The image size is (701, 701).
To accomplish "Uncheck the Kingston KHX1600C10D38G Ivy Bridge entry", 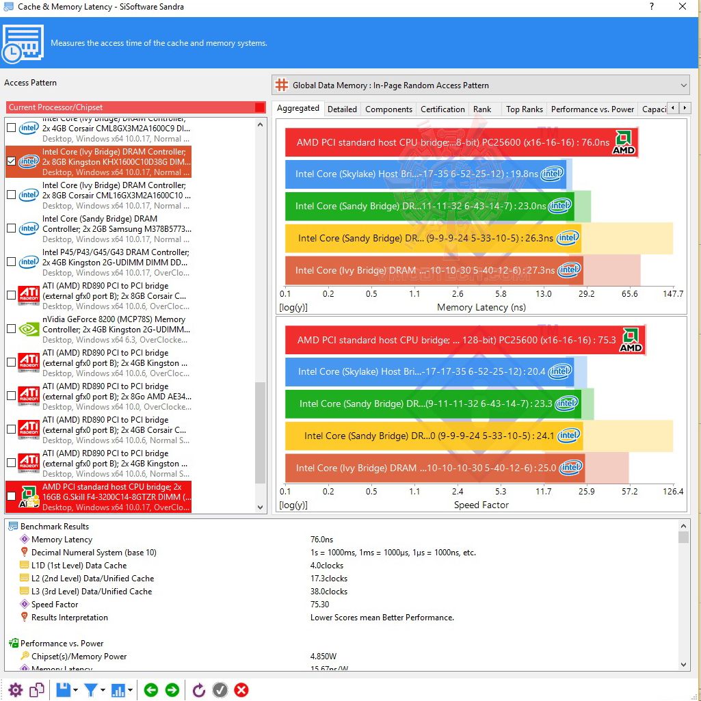I will click(x=12, y=161).
